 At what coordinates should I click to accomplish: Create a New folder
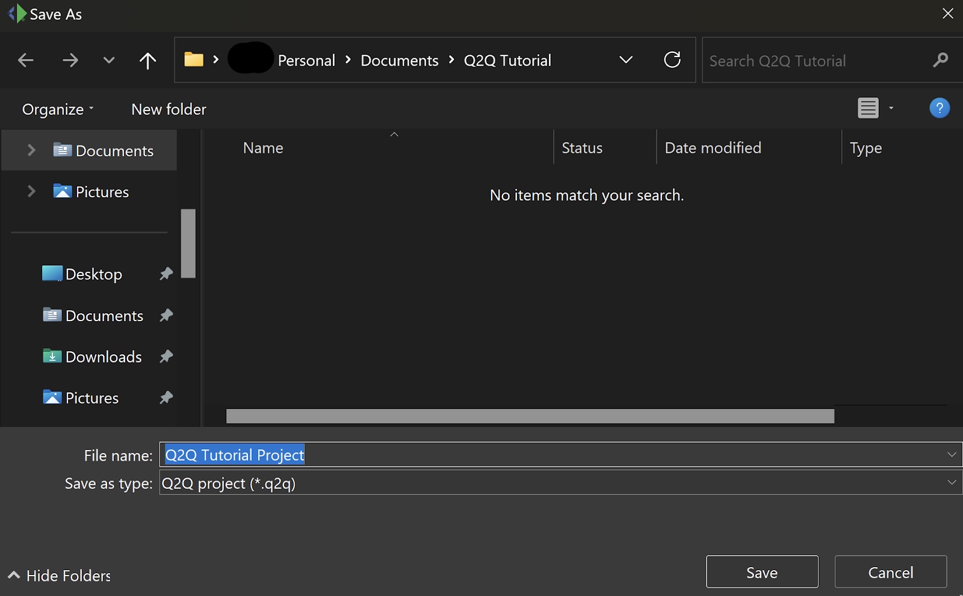[x=169, y=109]
